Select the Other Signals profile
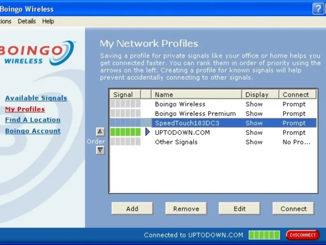The image size is (326, 245). click(x=213, y=142)
